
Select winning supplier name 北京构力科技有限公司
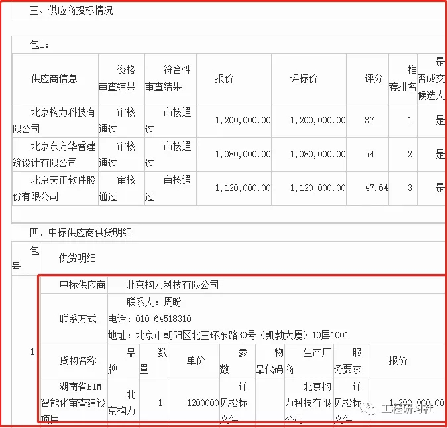(172, 285)
